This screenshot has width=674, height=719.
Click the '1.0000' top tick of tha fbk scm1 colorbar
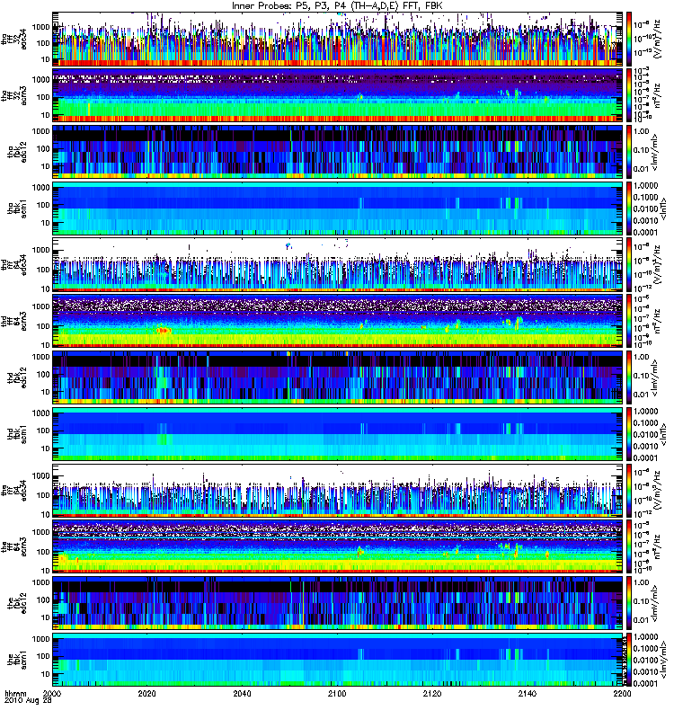[645, 185]
